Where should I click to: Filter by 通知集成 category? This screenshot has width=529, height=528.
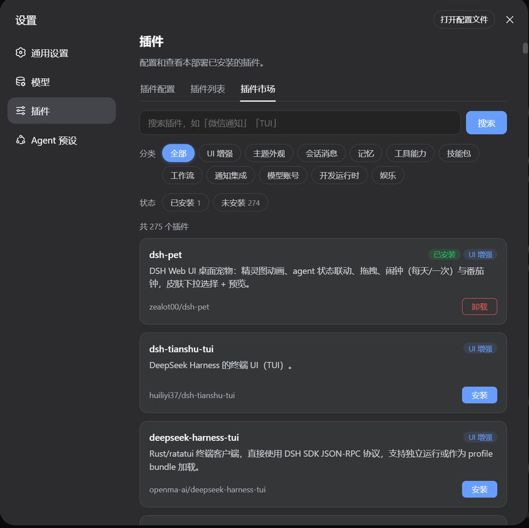[230, 175]
